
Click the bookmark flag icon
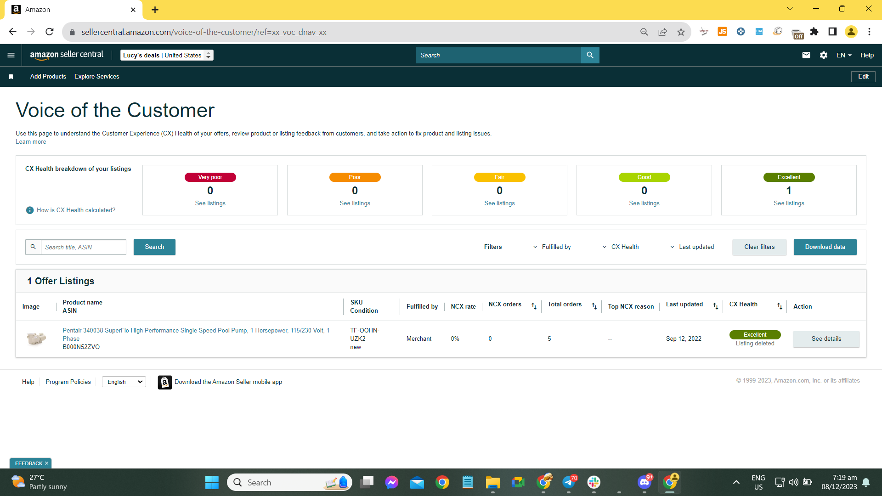point(11,77)
